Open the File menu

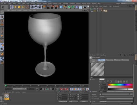click(x=2, y=3)
